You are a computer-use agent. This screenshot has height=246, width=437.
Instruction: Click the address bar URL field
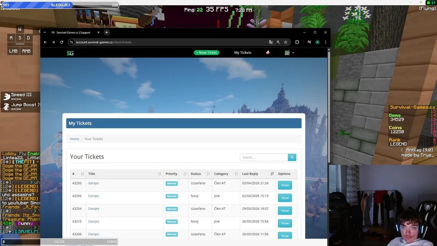tap(171, 42)
